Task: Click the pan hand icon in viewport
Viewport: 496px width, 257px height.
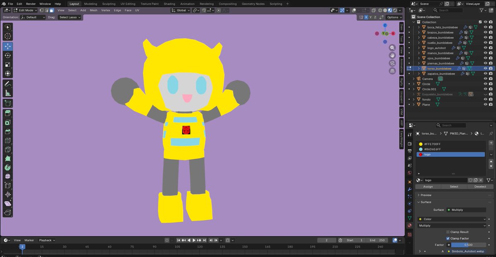Action: (x=392, y=55)
